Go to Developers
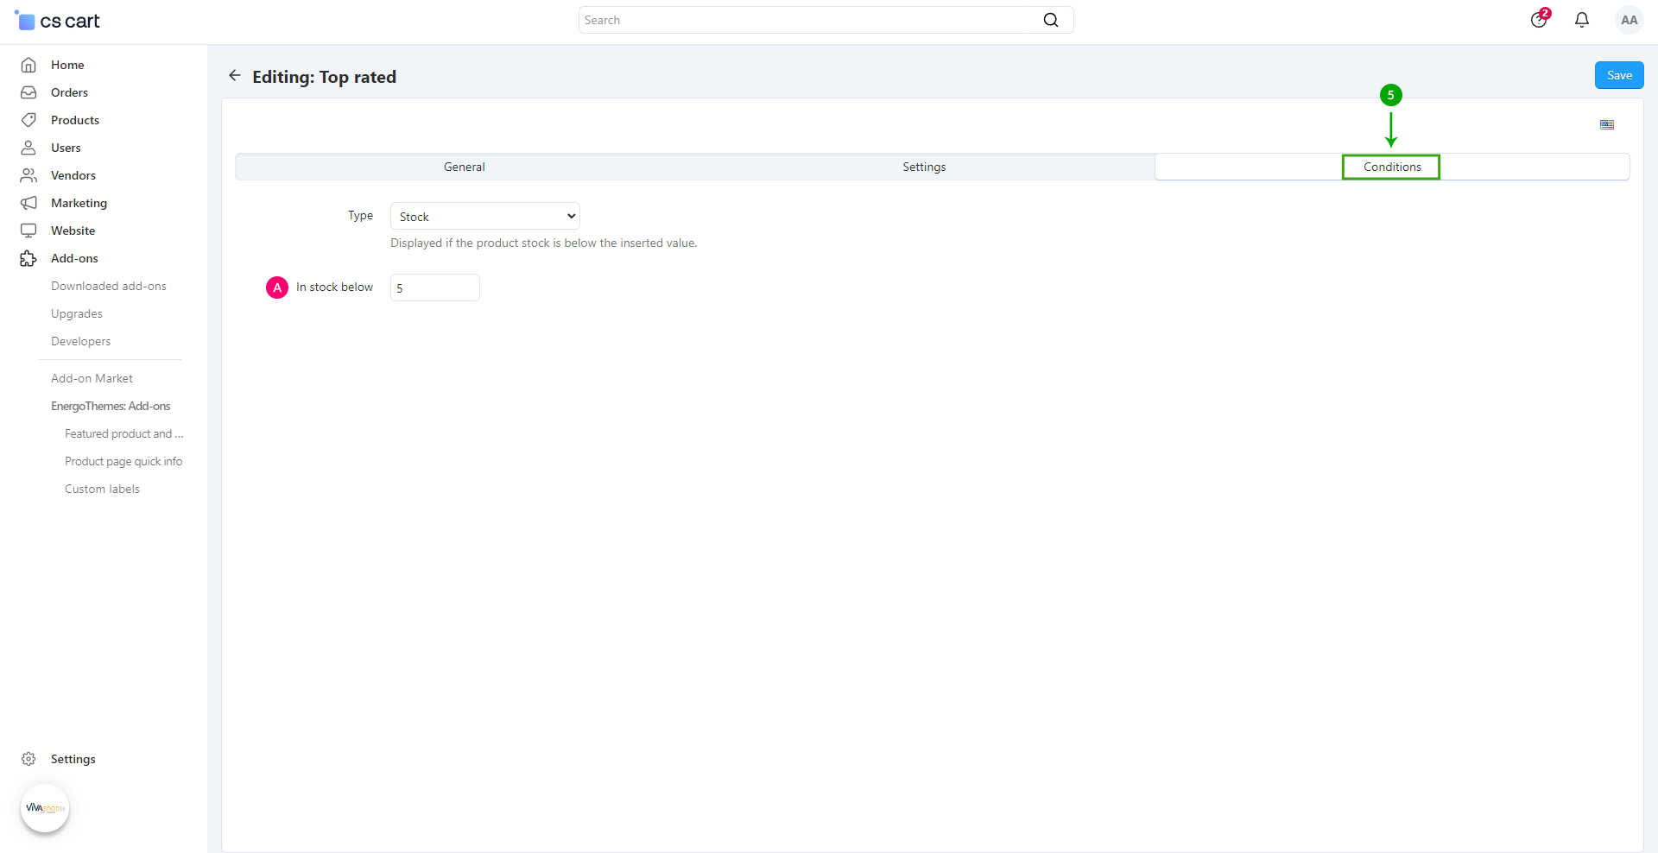Image resolution: width=1658 pixels, height=853 pixels. [x=80, y=341]
